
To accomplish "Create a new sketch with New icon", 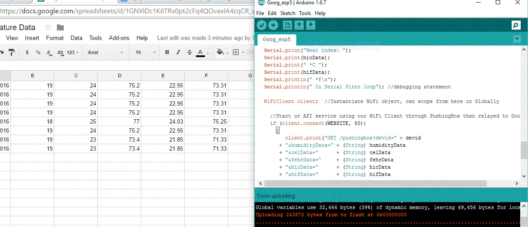I will coord(287,25).
